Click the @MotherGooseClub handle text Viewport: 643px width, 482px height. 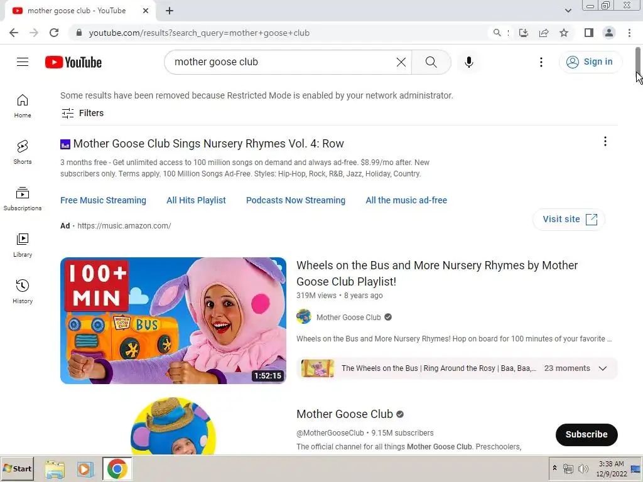[330, 433]
